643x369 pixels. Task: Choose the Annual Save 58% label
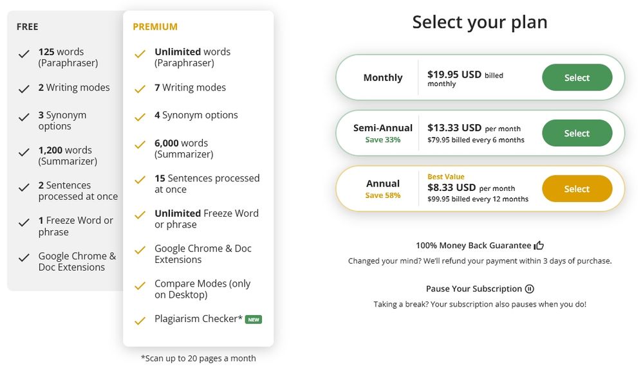(x=383, y=189)
